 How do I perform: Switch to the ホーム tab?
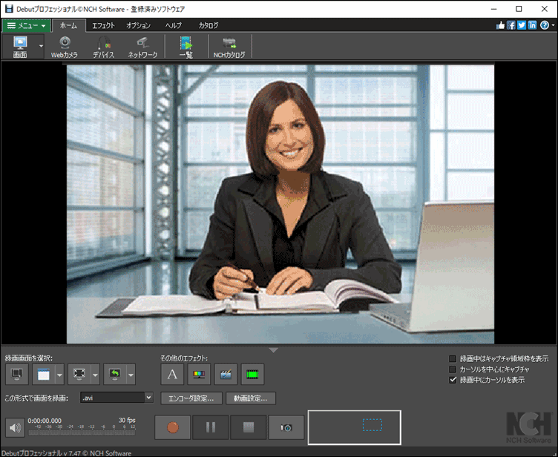pyautogui.click(x=68, y=26)
